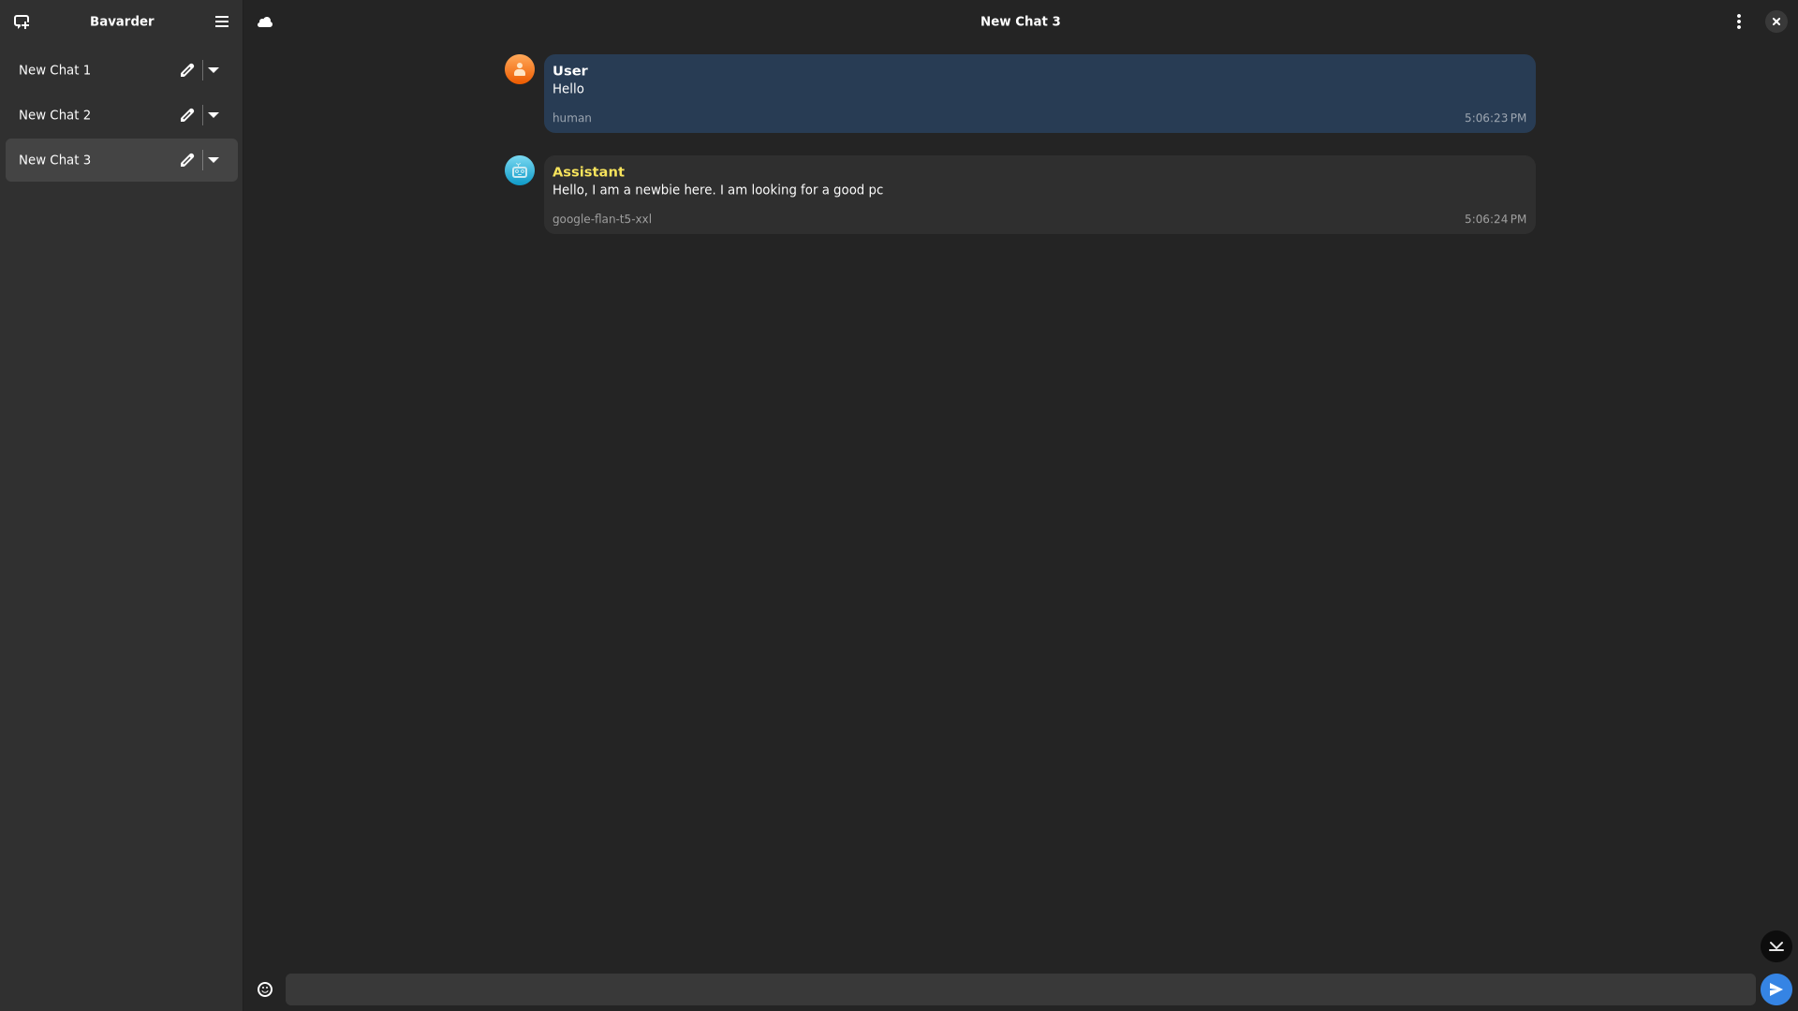Rename New Chat 3 with pencil icon
The width and height of the screenshot is (1798, 1011).
(187, 160)
